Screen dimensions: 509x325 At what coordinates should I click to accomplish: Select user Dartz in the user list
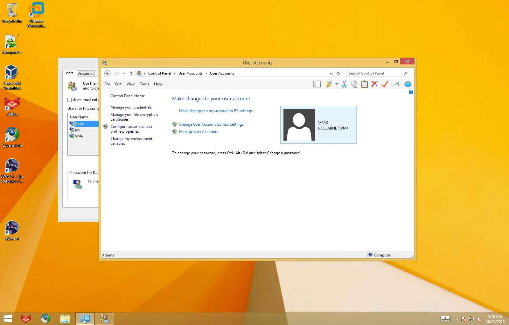[84, 124]
